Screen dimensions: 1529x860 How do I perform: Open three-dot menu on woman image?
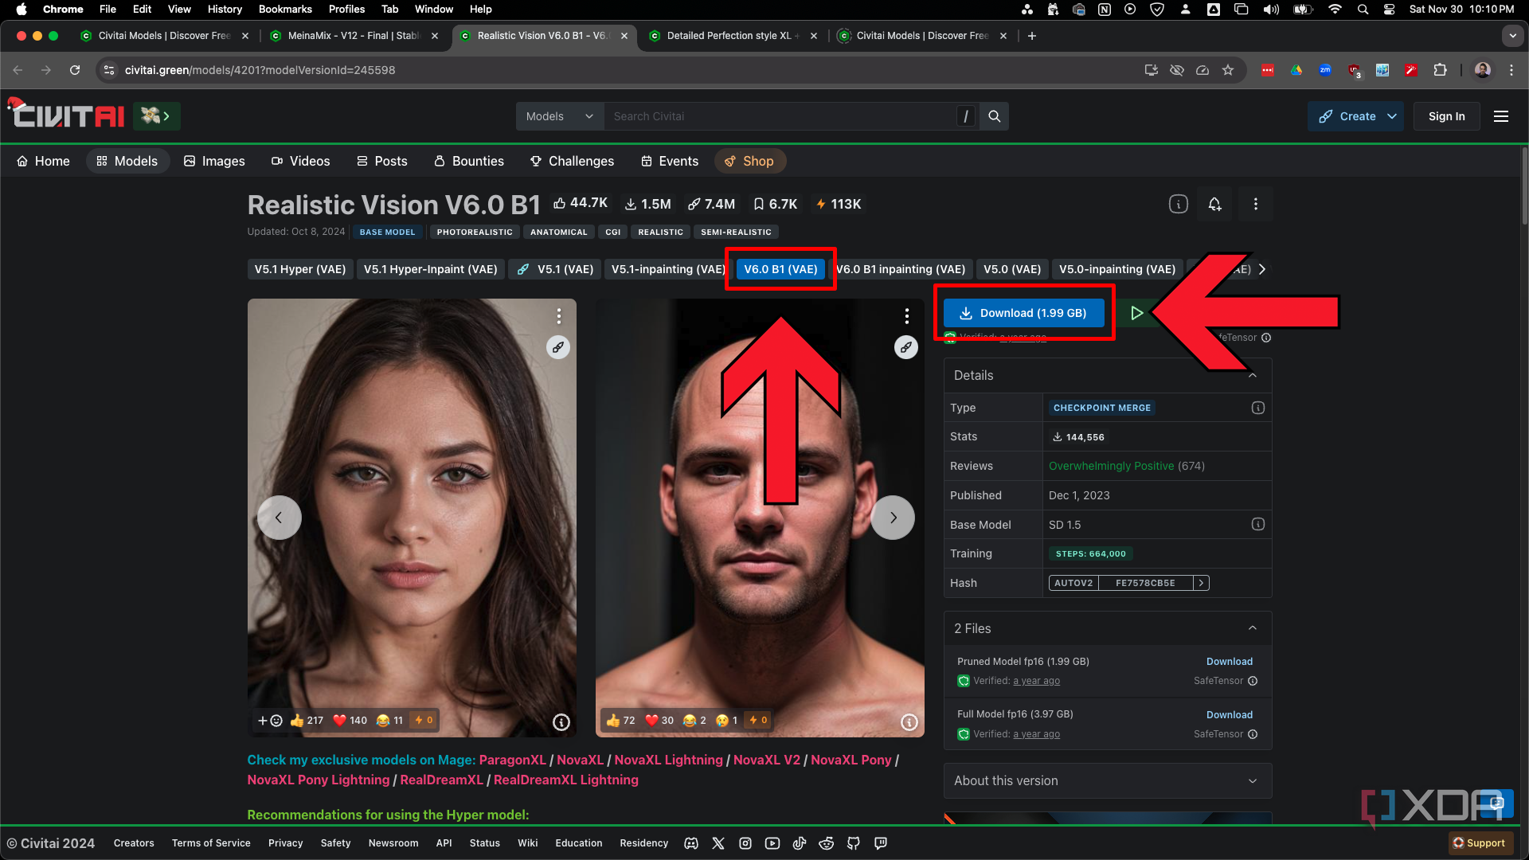(x=559, y=316)
